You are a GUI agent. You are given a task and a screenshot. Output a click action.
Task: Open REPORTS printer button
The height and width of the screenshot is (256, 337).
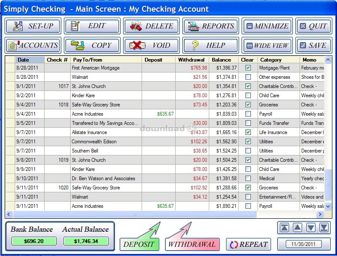click(211, 26)
